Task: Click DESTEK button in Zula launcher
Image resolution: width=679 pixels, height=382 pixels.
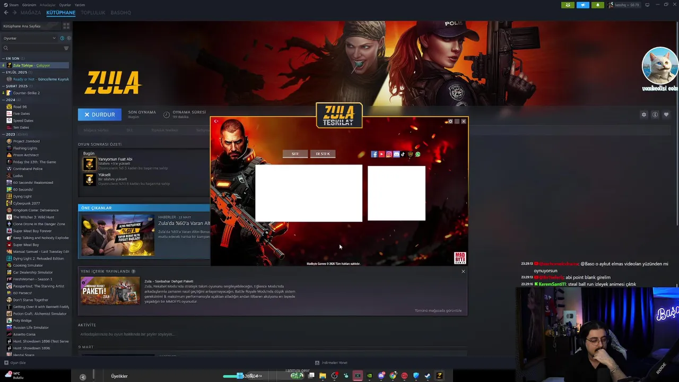Action: point(323,154)
